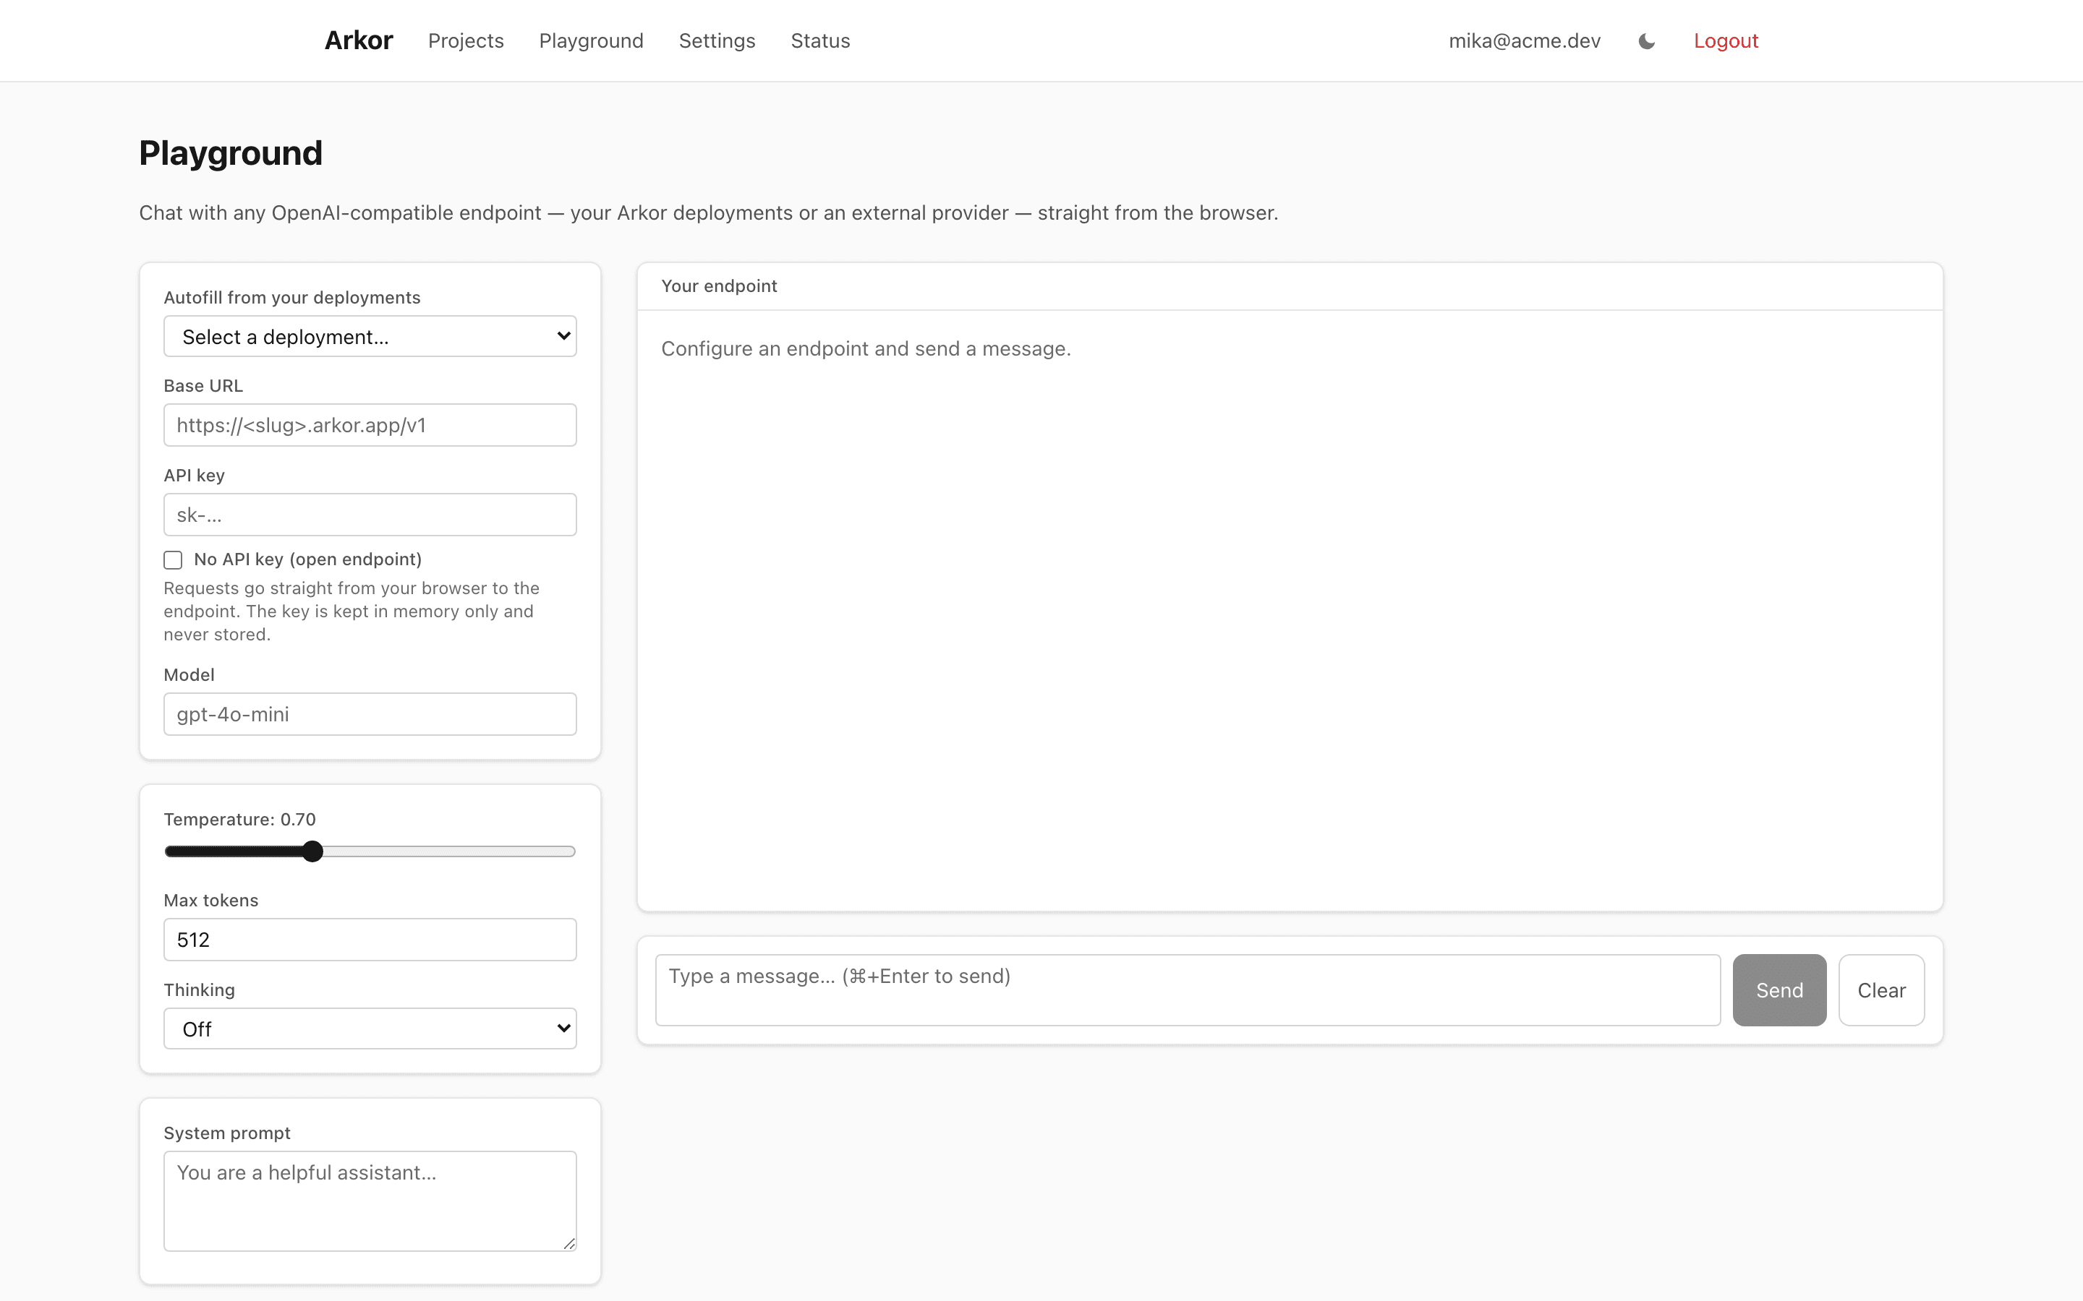Click the No API key (open endpoint) label

point(307,559)
